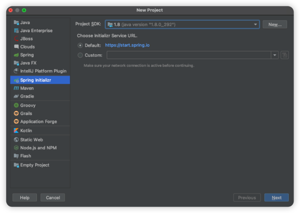The image size is (300, 213).
Task: Open the https://start.spring.io link
Action: click(x=127, y=45)
